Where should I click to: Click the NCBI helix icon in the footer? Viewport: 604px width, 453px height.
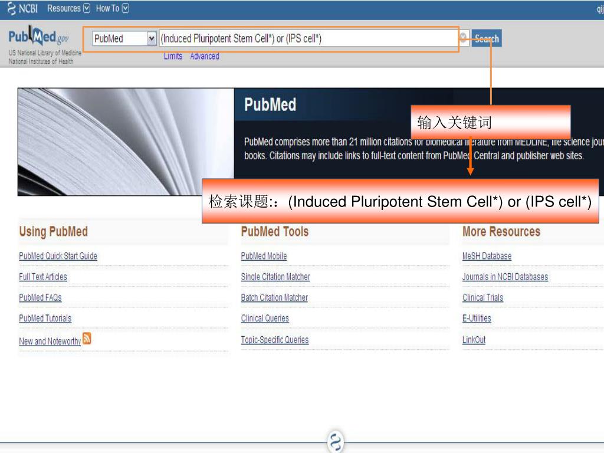point(336,441)
